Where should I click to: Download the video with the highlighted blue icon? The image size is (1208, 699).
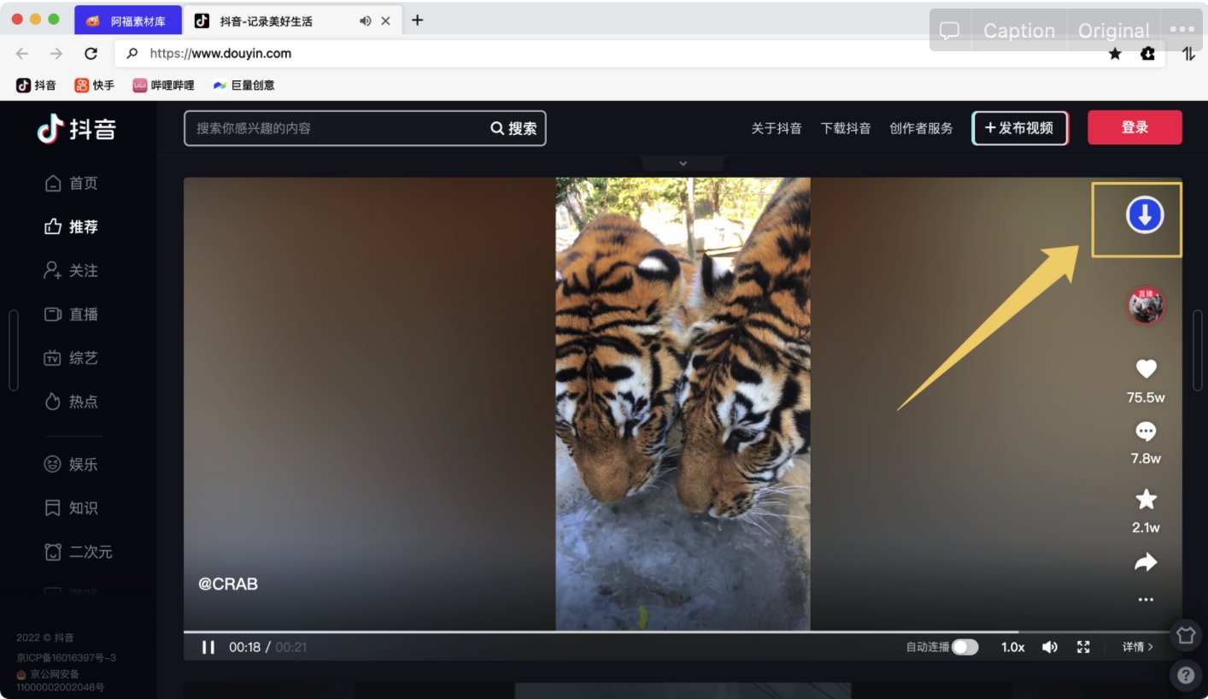click(1144, 216)
